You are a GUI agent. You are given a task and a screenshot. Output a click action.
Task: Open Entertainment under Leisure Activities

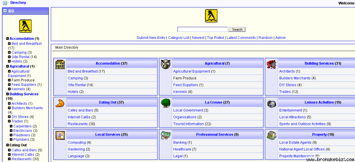pos(291,110)
